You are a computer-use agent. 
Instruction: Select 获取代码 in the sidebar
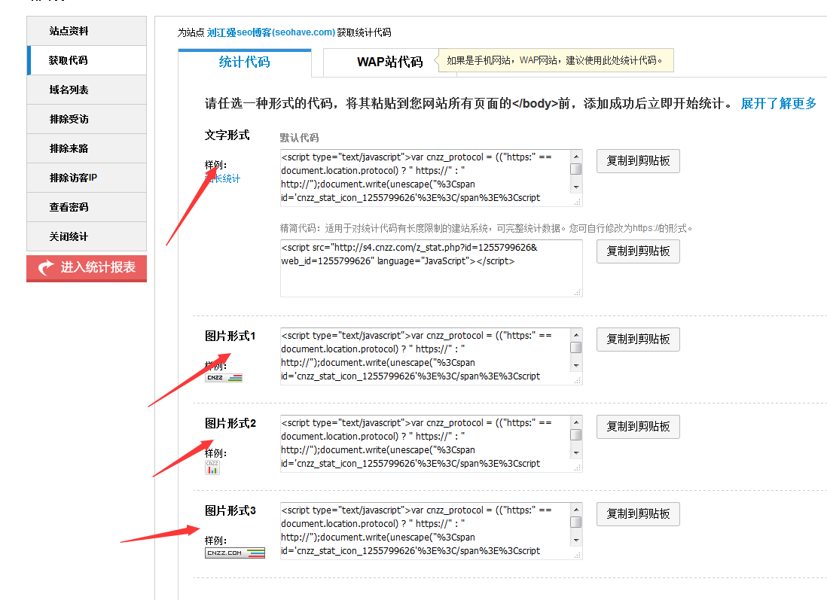point(87,60)
